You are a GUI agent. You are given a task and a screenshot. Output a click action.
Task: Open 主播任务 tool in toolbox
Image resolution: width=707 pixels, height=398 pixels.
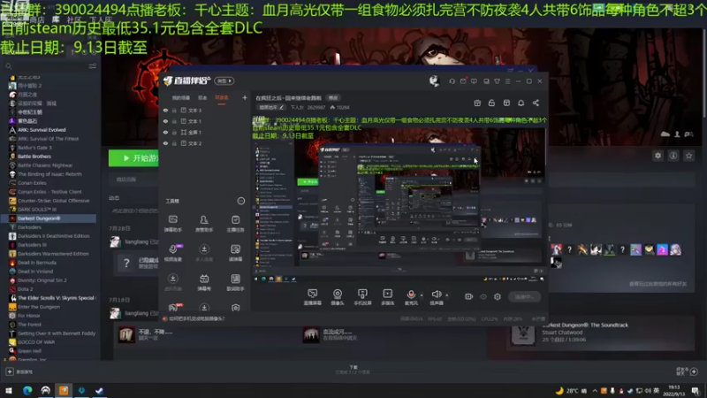coord(235,224)
